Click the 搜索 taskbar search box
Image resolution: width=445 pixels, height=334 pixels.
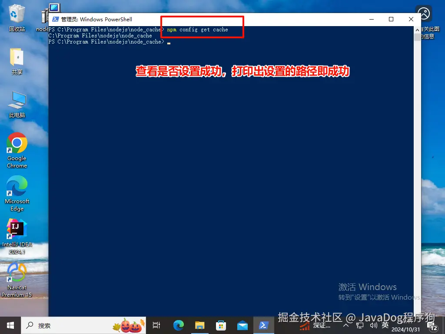[83, 325]
